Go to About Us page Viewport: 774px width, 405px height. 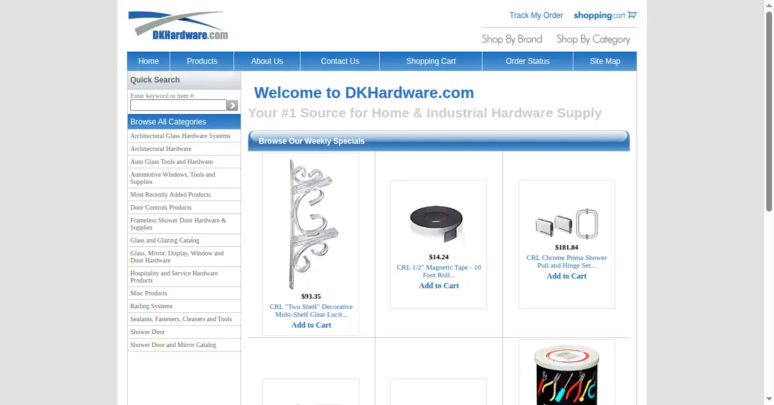click(x=267, y=61)
